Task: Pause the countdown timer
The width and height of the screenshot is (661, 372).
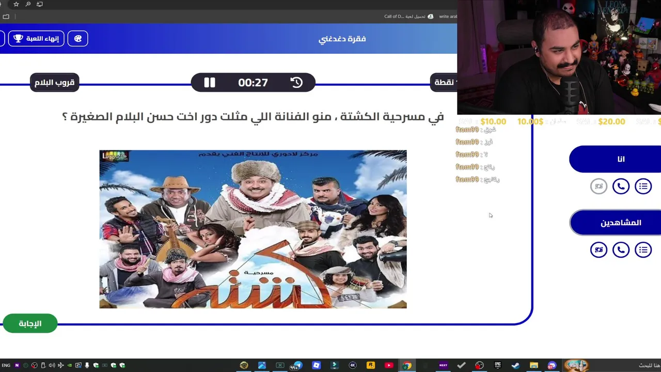Action: coord(209,83)
